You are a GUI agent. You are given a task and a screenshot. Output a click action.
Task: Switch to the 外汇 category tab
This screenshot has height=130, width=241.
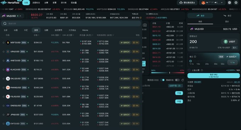click(26, 30)
